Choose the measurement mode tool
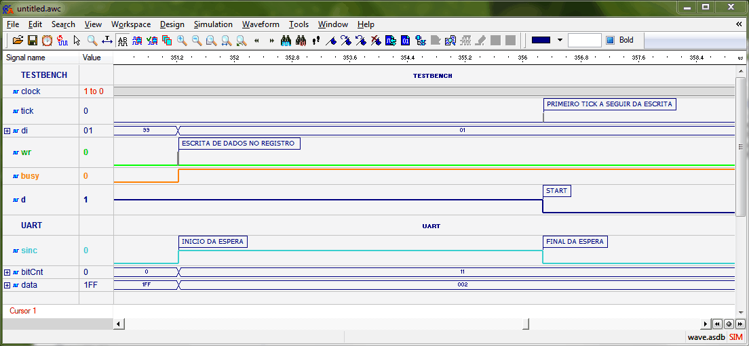Screen dimensions: 749x346 (107, 41)
